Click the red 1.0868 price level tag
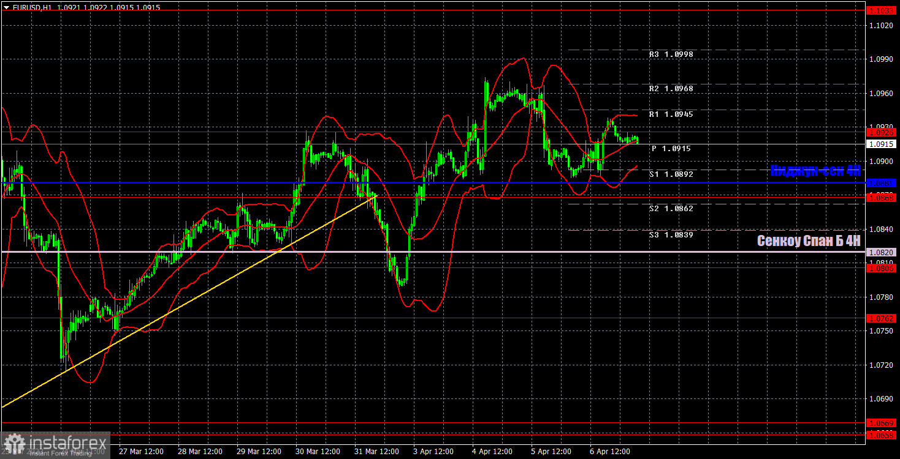900x459 pixels. 882,198
